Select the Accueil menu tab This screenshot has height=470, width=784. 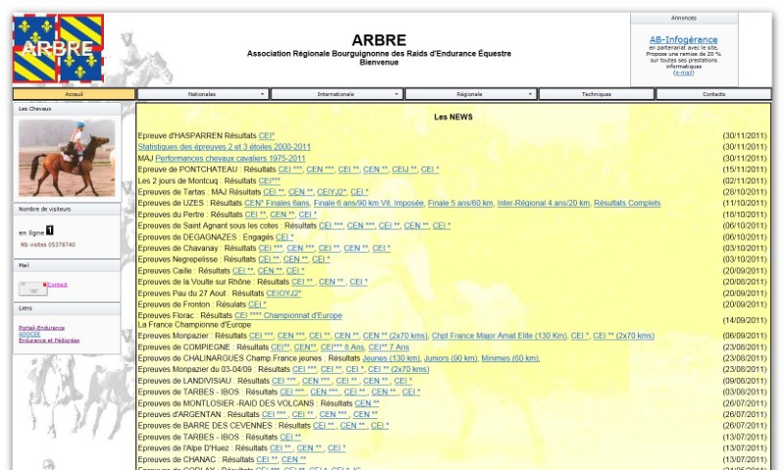pyautogui.click(x=74, y=94)
